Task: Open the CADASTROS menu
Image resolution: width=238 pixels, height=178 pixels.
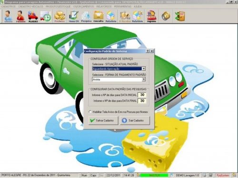Action: point(9,7)
